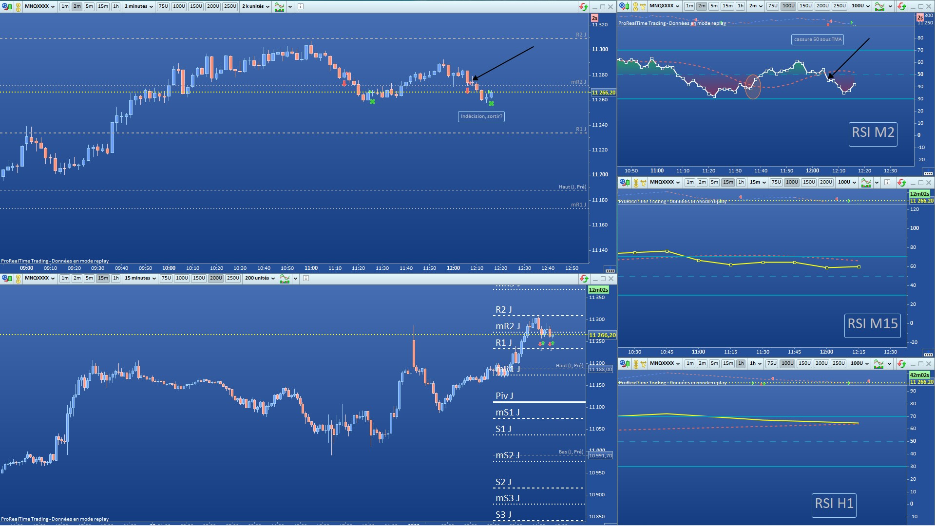
Task: Click the info icon in the top-left chart toolbar
Action: [x=300, y=6]
